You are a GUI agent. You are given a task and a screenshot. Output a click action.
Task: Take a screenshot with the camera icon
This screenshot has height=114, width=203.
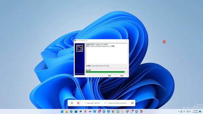tap(132, 103)
